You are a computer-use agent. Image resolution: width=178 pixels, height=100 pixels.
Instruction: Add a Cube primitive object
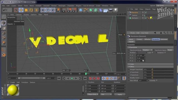point(81,10)
